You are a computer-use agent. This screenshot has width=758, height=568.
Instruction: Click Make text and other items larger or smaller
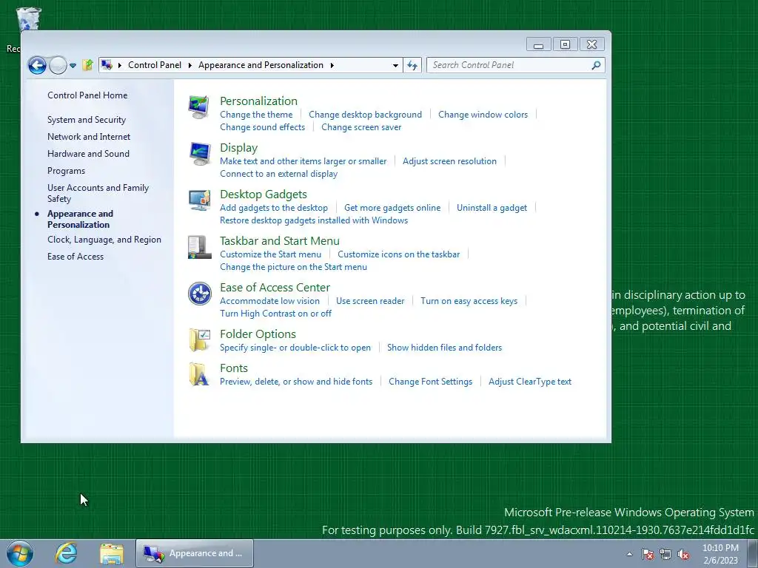pos(303,161)
